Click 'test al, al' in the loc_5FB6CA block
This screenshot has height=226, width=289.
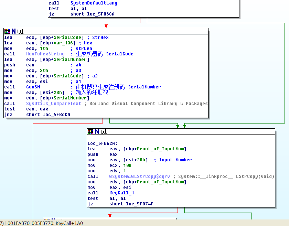point(107,198)
